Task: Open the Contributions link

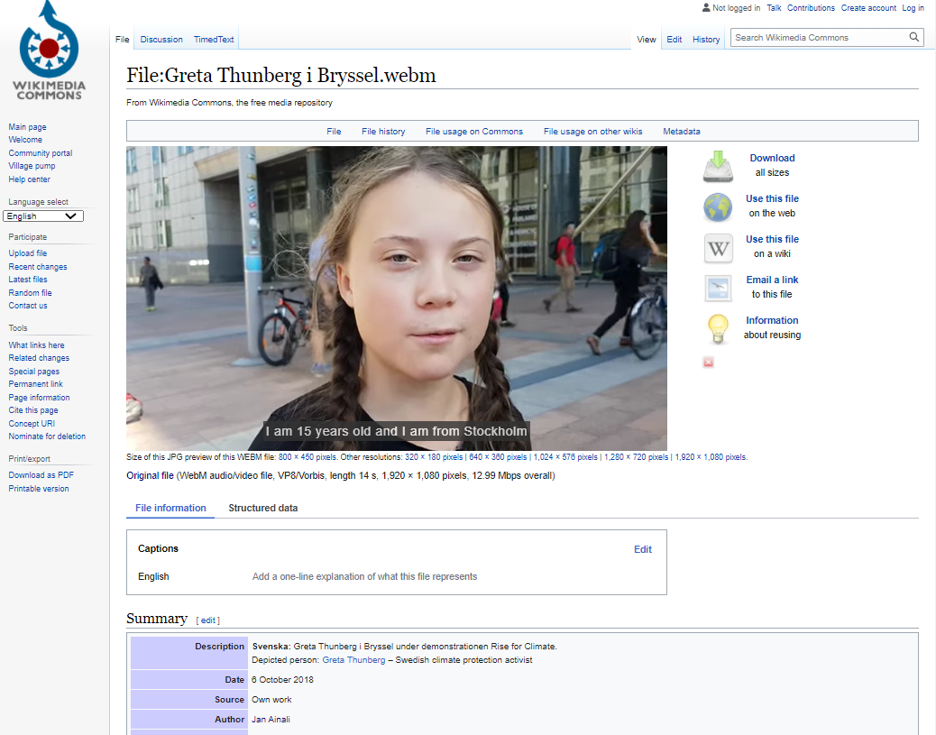Action: click(811, 8)
